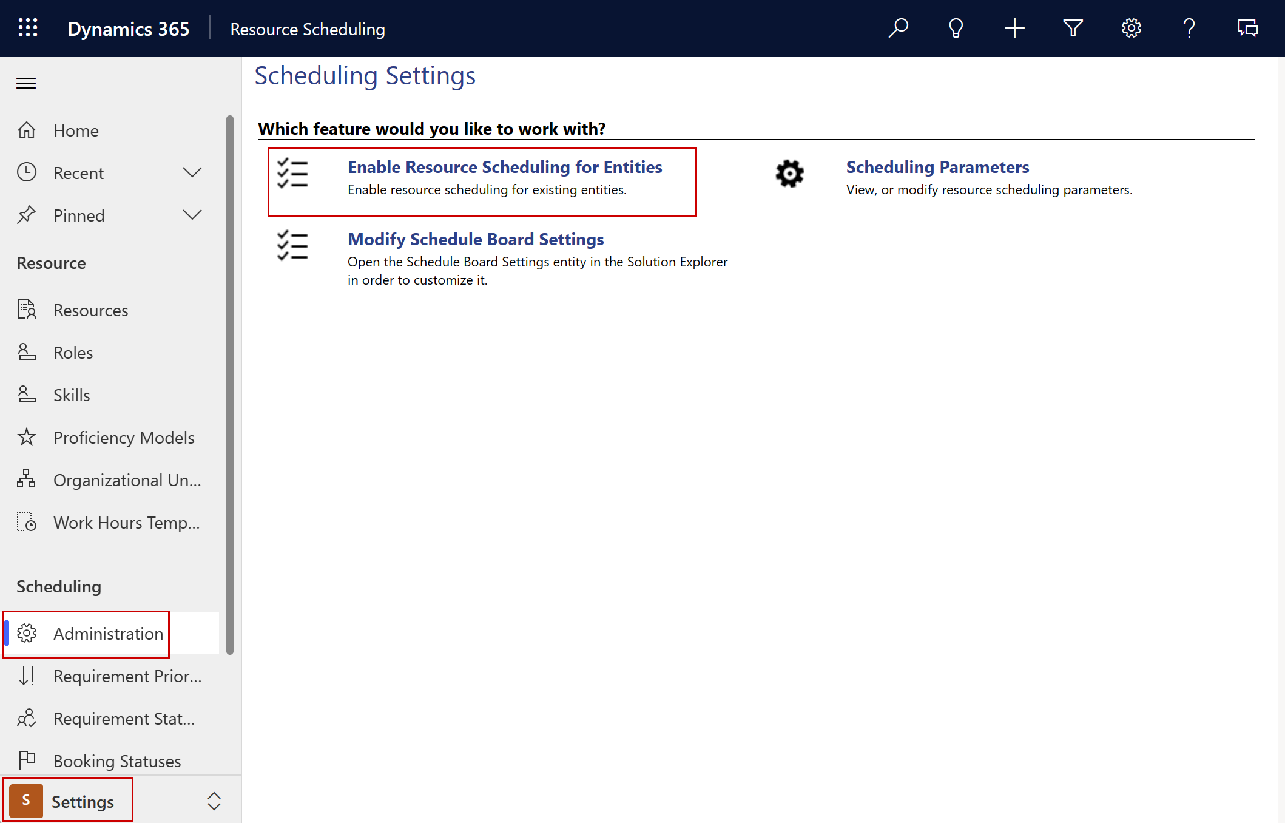This screenshot has width=1285, height=823.
Task: Open Scheduling Parameters settings
Action: 937,167
